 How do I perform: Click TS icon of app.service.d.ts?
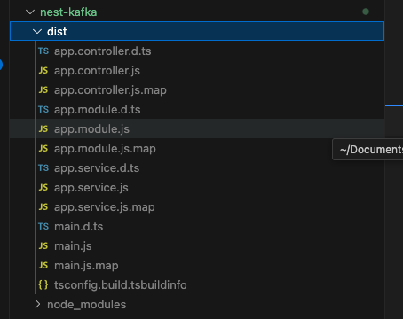coord(43,168)
